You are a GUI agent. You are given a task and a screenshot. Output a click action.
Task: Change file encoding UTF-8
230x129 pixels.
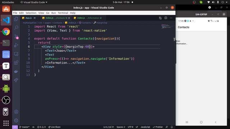(130, 127)
